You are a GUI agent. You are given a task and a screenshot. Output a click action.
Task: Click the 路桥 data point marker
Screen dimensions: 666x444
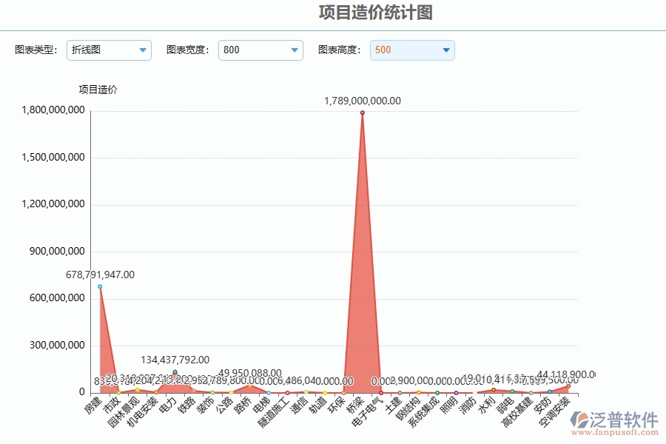[x=250, y=385]
